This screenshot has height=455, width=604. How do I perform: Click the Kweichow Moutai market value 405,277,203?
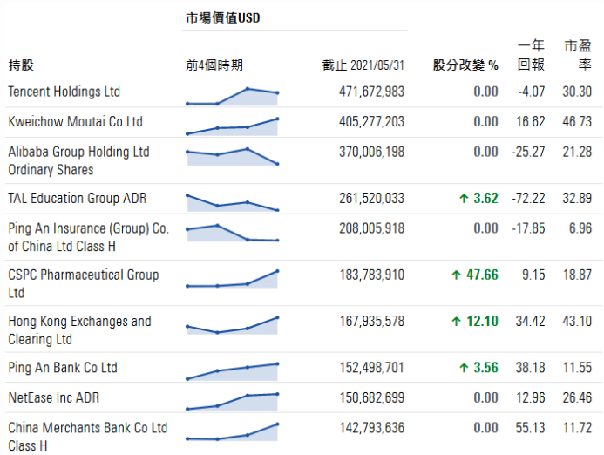[371, 122]
